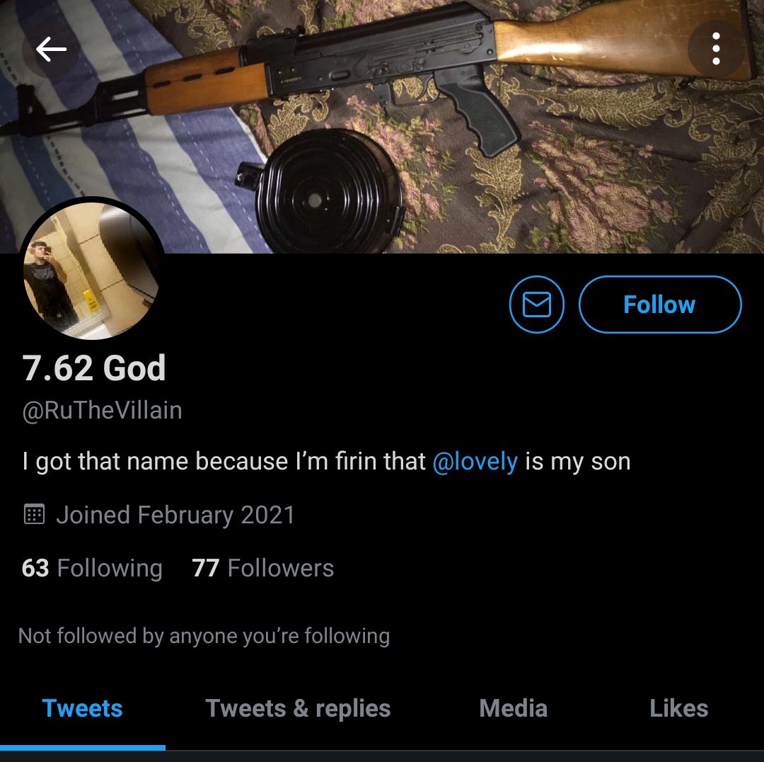View the circular profile picture
Screen dimensions: 764x762
91,270
